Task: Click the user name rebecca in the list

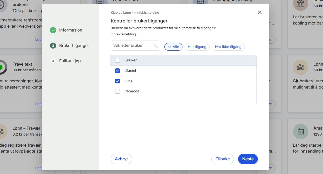Action: 132,91
